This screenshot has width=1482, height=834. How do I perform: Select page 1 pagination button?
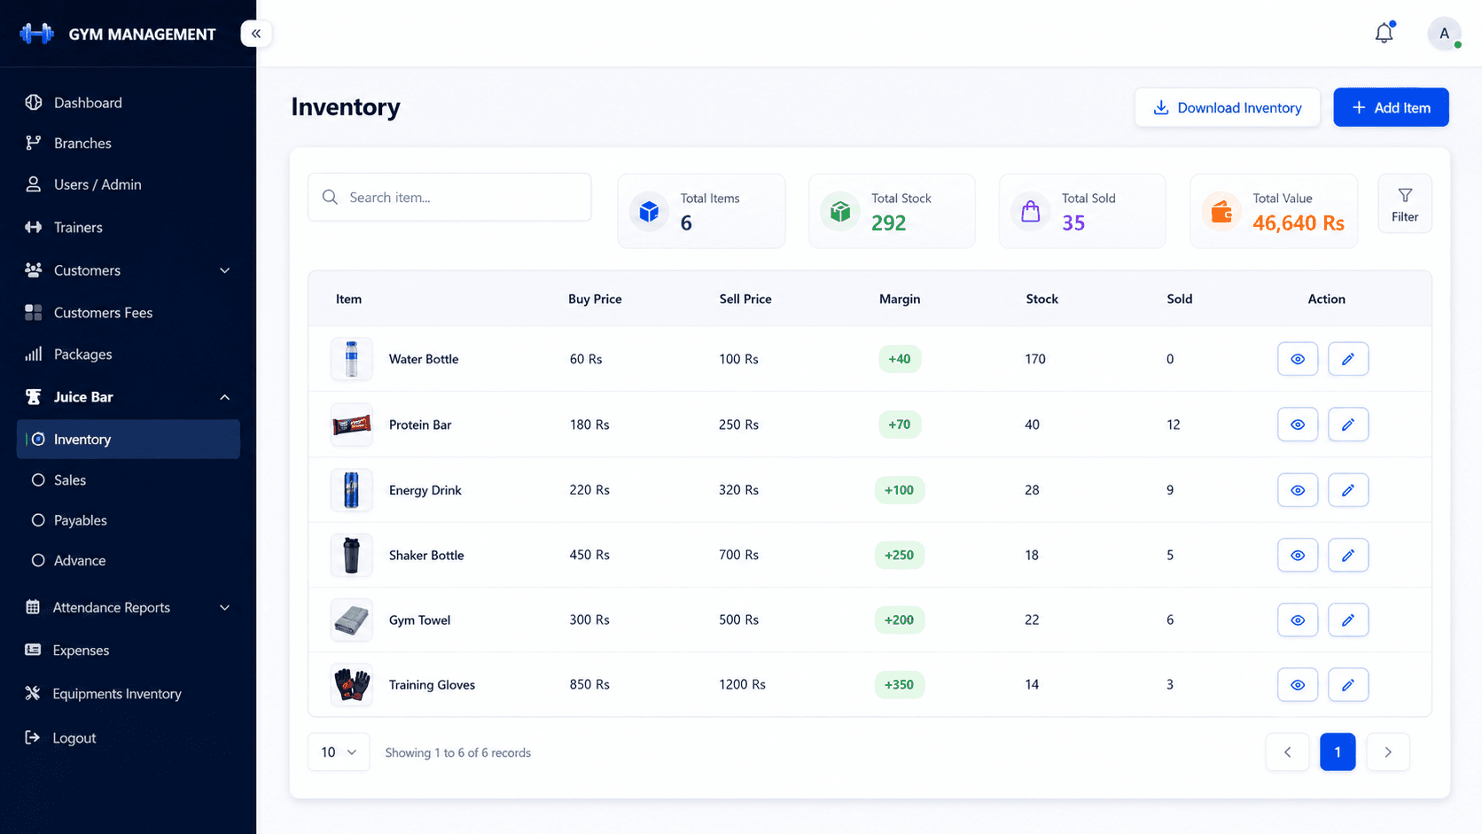point(1338,752)
